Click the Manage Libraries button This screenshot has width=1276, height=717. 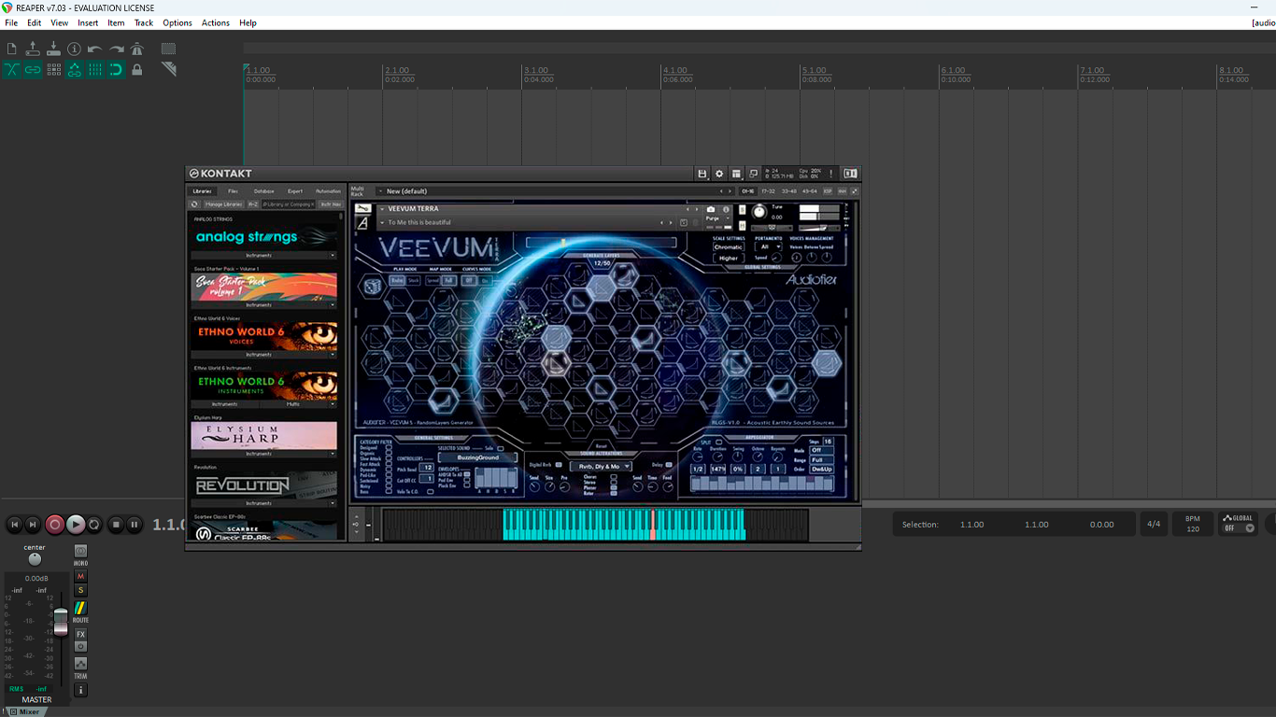coord(224,204)
